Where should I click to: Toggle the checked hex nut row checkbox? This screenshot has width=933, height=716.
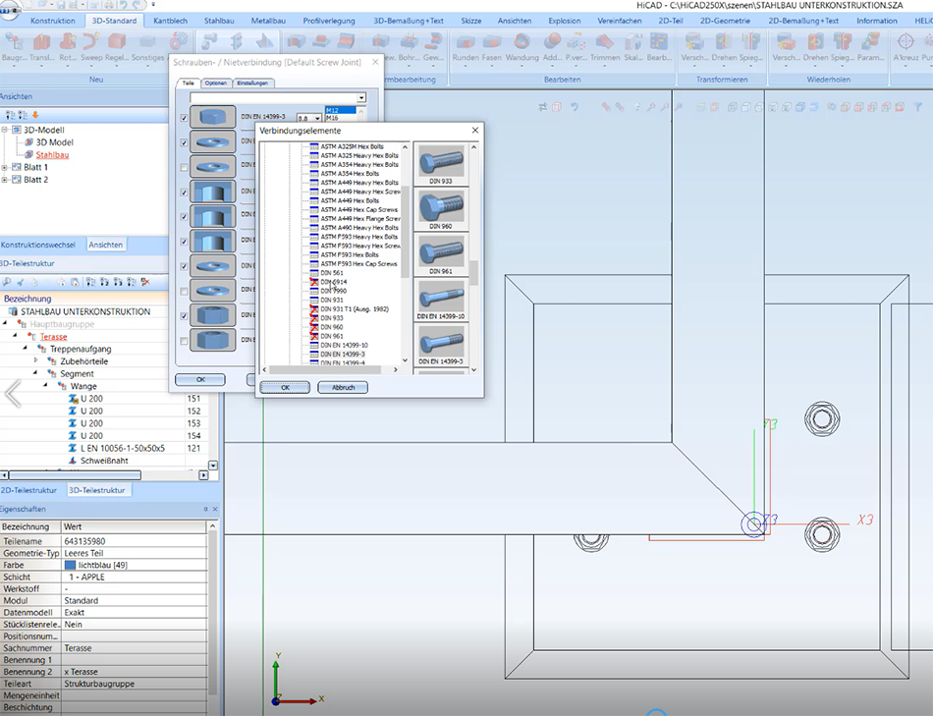[184, 316]
